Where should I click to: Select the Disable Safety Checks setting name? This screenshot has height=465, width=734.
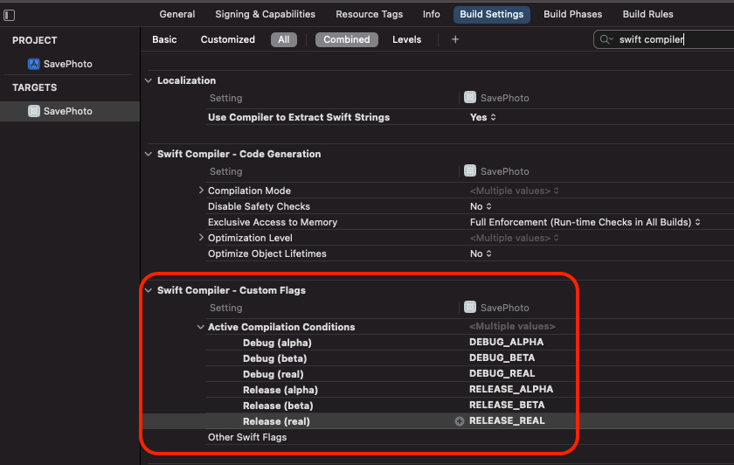click(x=259, y=206)
